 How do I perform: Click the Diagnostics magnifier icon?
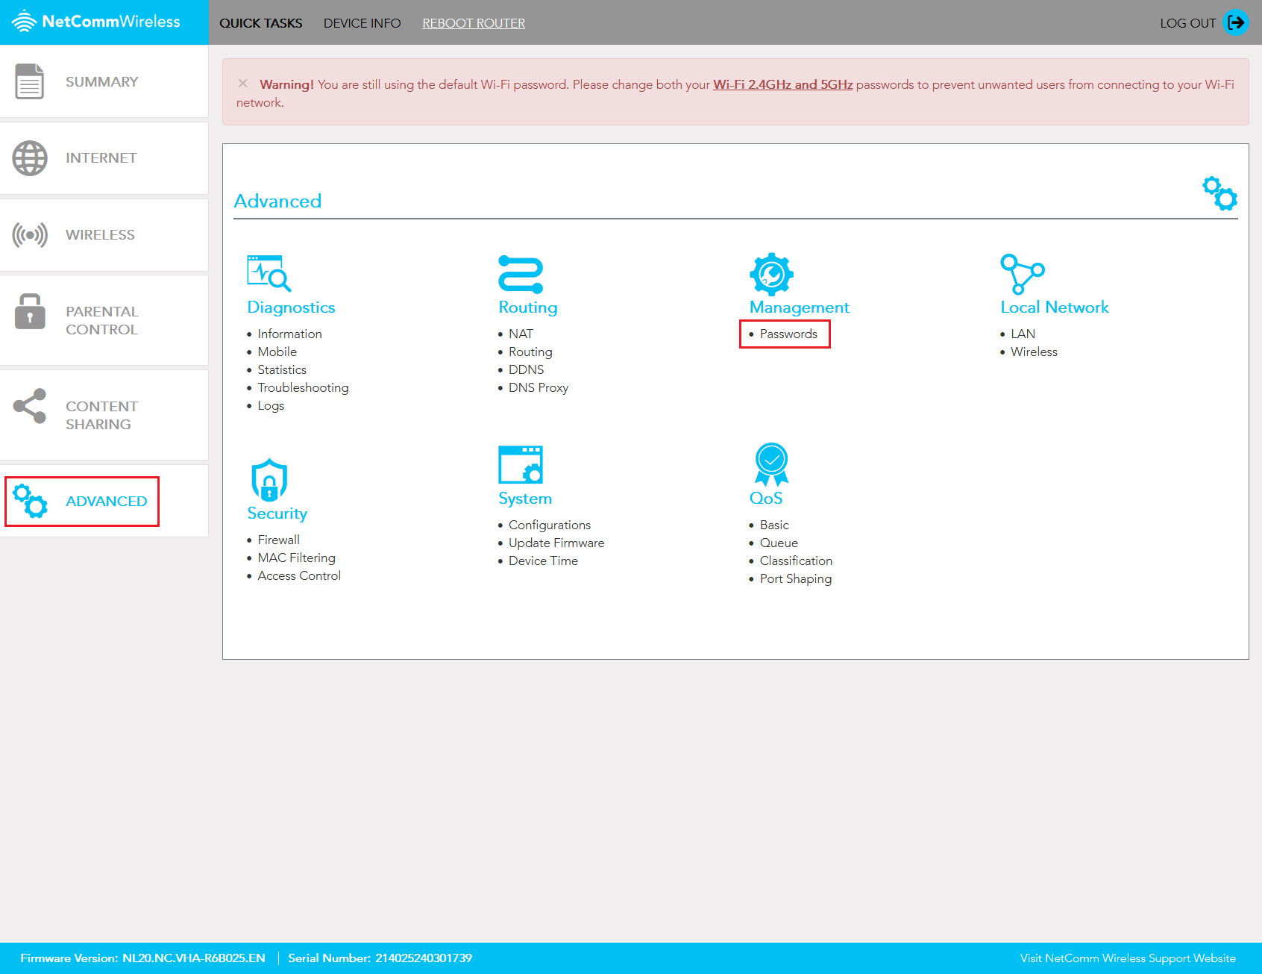(x=269, y=275)
